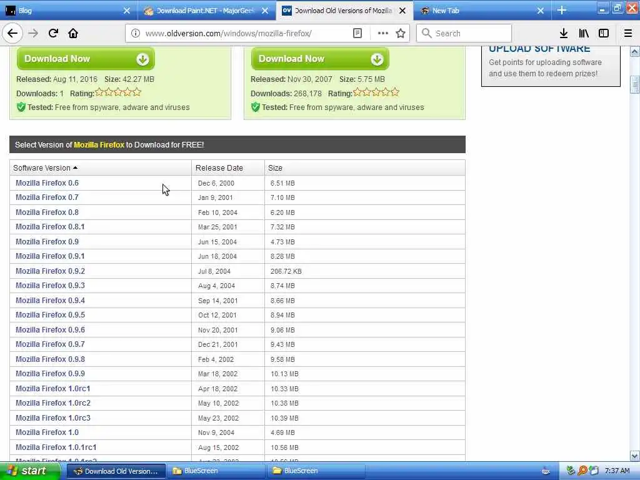
Task: Open Mozilla Firefox 0.9.5 link
Action: [x=50, y=315]
